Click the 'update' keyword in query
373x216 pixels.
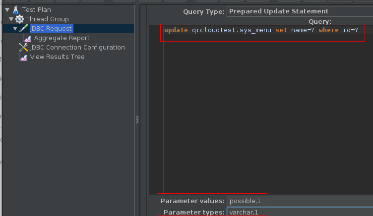click(x=176, y=30)
